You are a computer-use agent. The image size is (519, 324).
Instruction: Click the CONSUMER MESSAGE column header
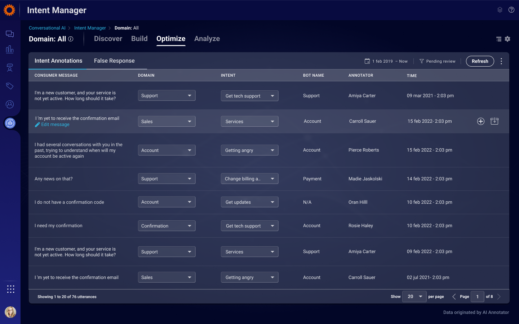(56, 75)
